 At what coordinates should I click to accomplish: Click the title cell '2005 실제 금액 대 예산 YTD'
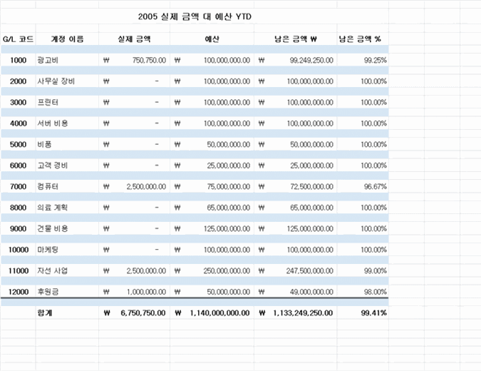point(195,16)
